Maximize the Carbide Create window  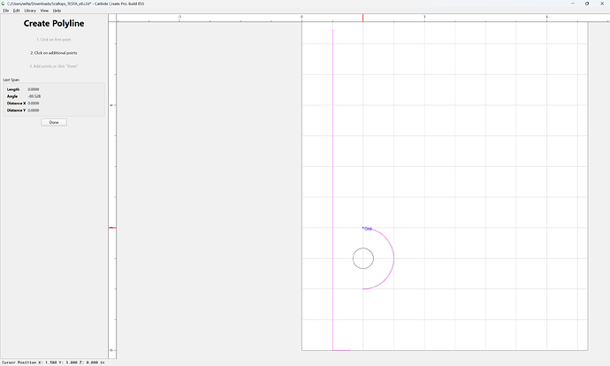pyautogui.click(x=587, y=4)
